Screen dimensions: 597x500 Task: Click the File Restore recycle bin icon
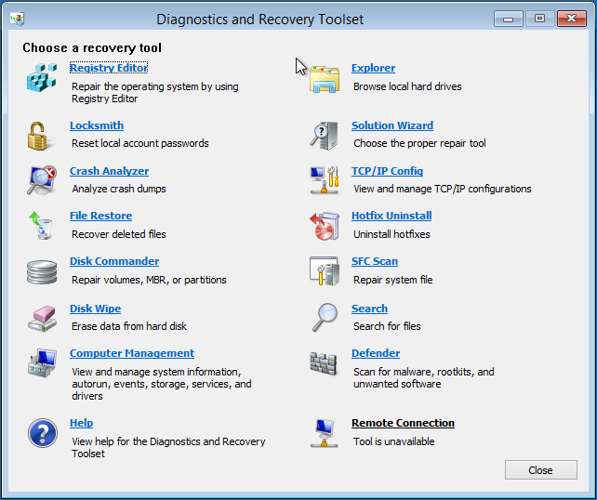click(41, 226)
